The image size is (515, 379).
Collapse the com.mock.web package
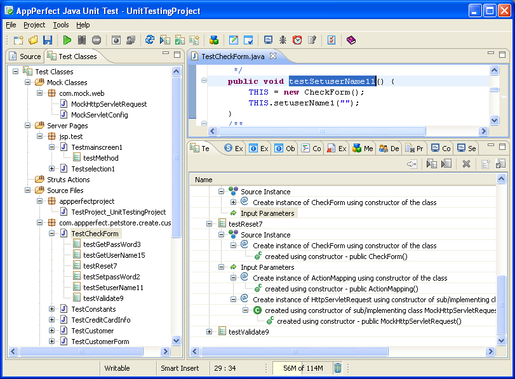pos(40,93)
